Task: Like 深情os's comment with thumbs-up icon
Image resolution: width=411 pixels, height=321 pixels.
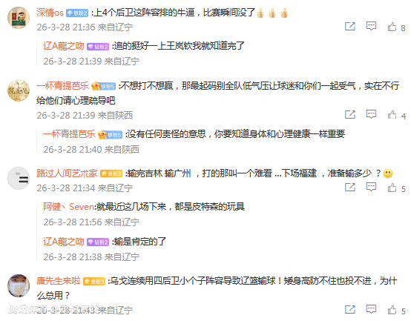Action: click(x=392, y=27)
